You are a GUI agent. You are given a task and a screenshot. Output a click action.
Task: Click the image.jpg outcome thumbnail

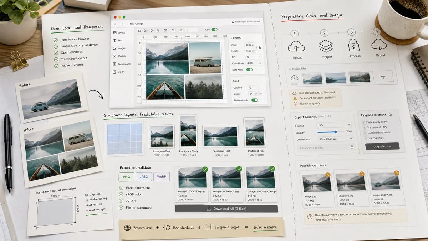pos(317,183)
